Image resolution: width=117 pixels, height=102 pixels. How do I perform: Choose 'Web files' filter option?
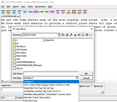click(x=51, y=98)
